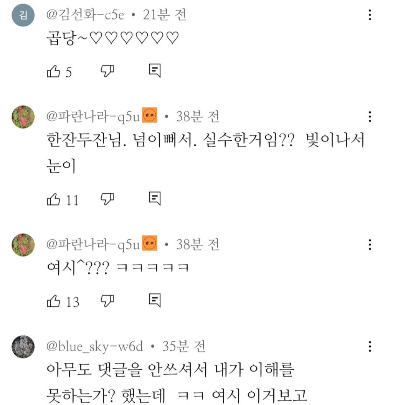Viewport: 393px width, 405px height.
Task: Click blue_sky-w6d's profile picture
Action: click(23, 347)
